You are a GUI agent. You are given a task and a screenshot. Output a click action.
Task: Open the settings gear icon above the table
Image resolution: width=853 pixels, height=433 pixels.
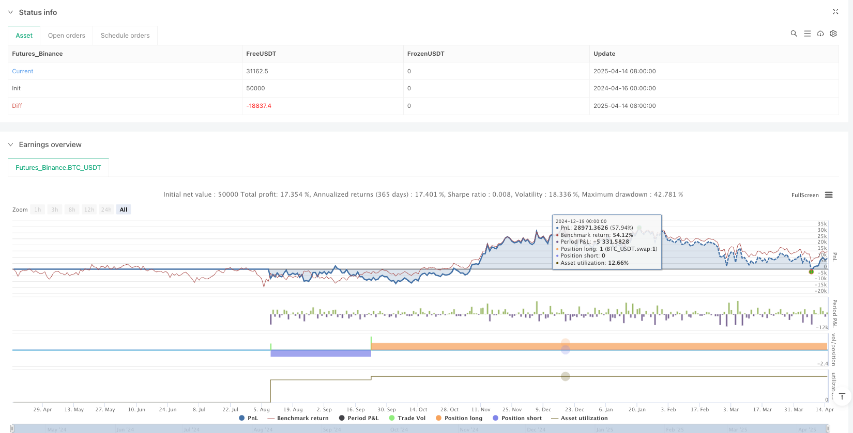pyautogui.click(x=833, y=34)
